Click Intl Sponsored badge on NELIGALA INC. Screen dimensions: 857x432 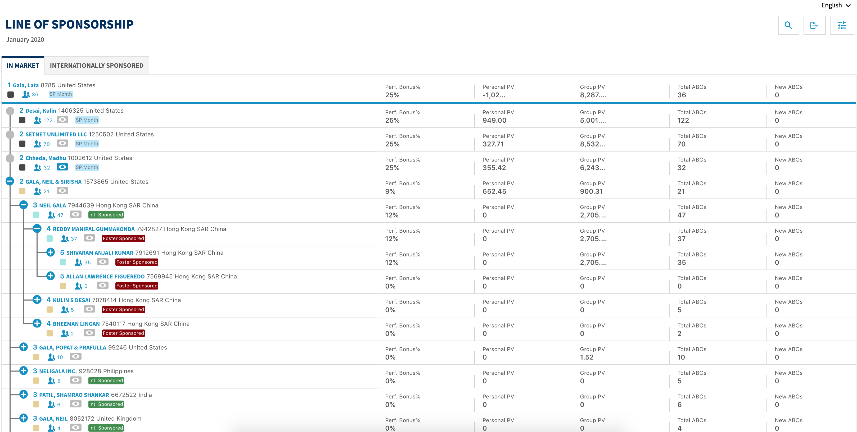pos(106,380)
